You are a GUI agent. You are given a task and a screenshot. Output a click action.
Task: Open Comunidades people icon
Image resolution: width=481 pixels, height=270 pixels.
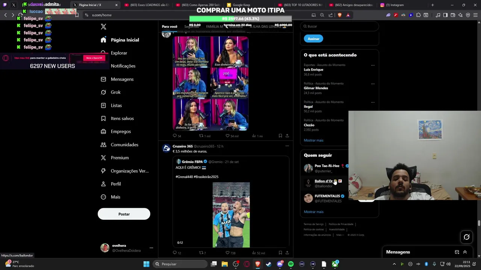pyautogui.click(x=103, y=145)
